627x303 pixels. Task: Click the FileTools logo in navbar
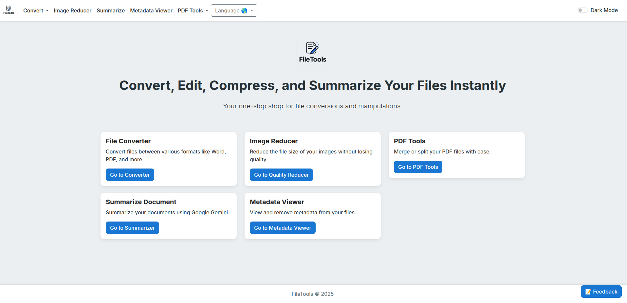click(x=9, y=10)
